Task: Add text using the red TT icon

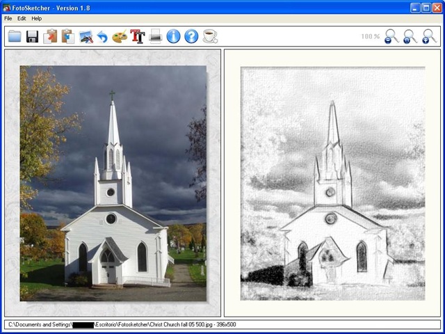Action: [x=138, y=36]
